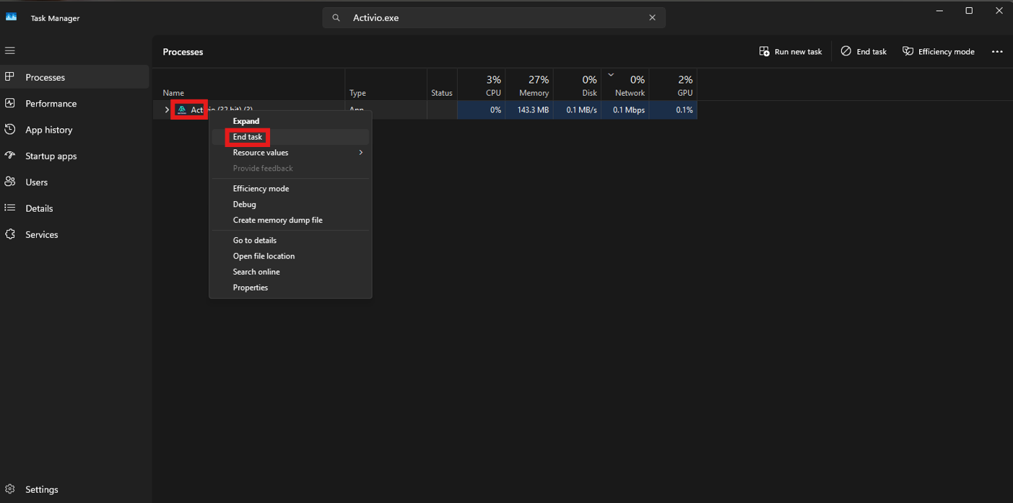Expand the Activio process row chevron

tap(167, 110)
